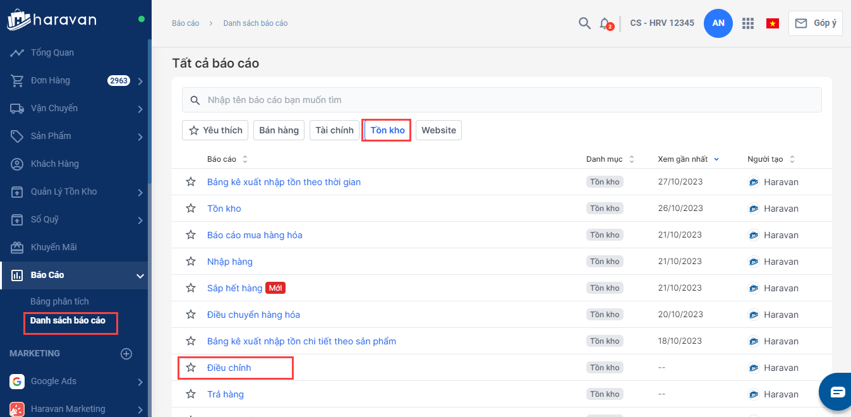Open the apps grid menu
Image resolution: width=851 pixels, height=417 pixels.
pyautogui.click(x=748, y=23)
